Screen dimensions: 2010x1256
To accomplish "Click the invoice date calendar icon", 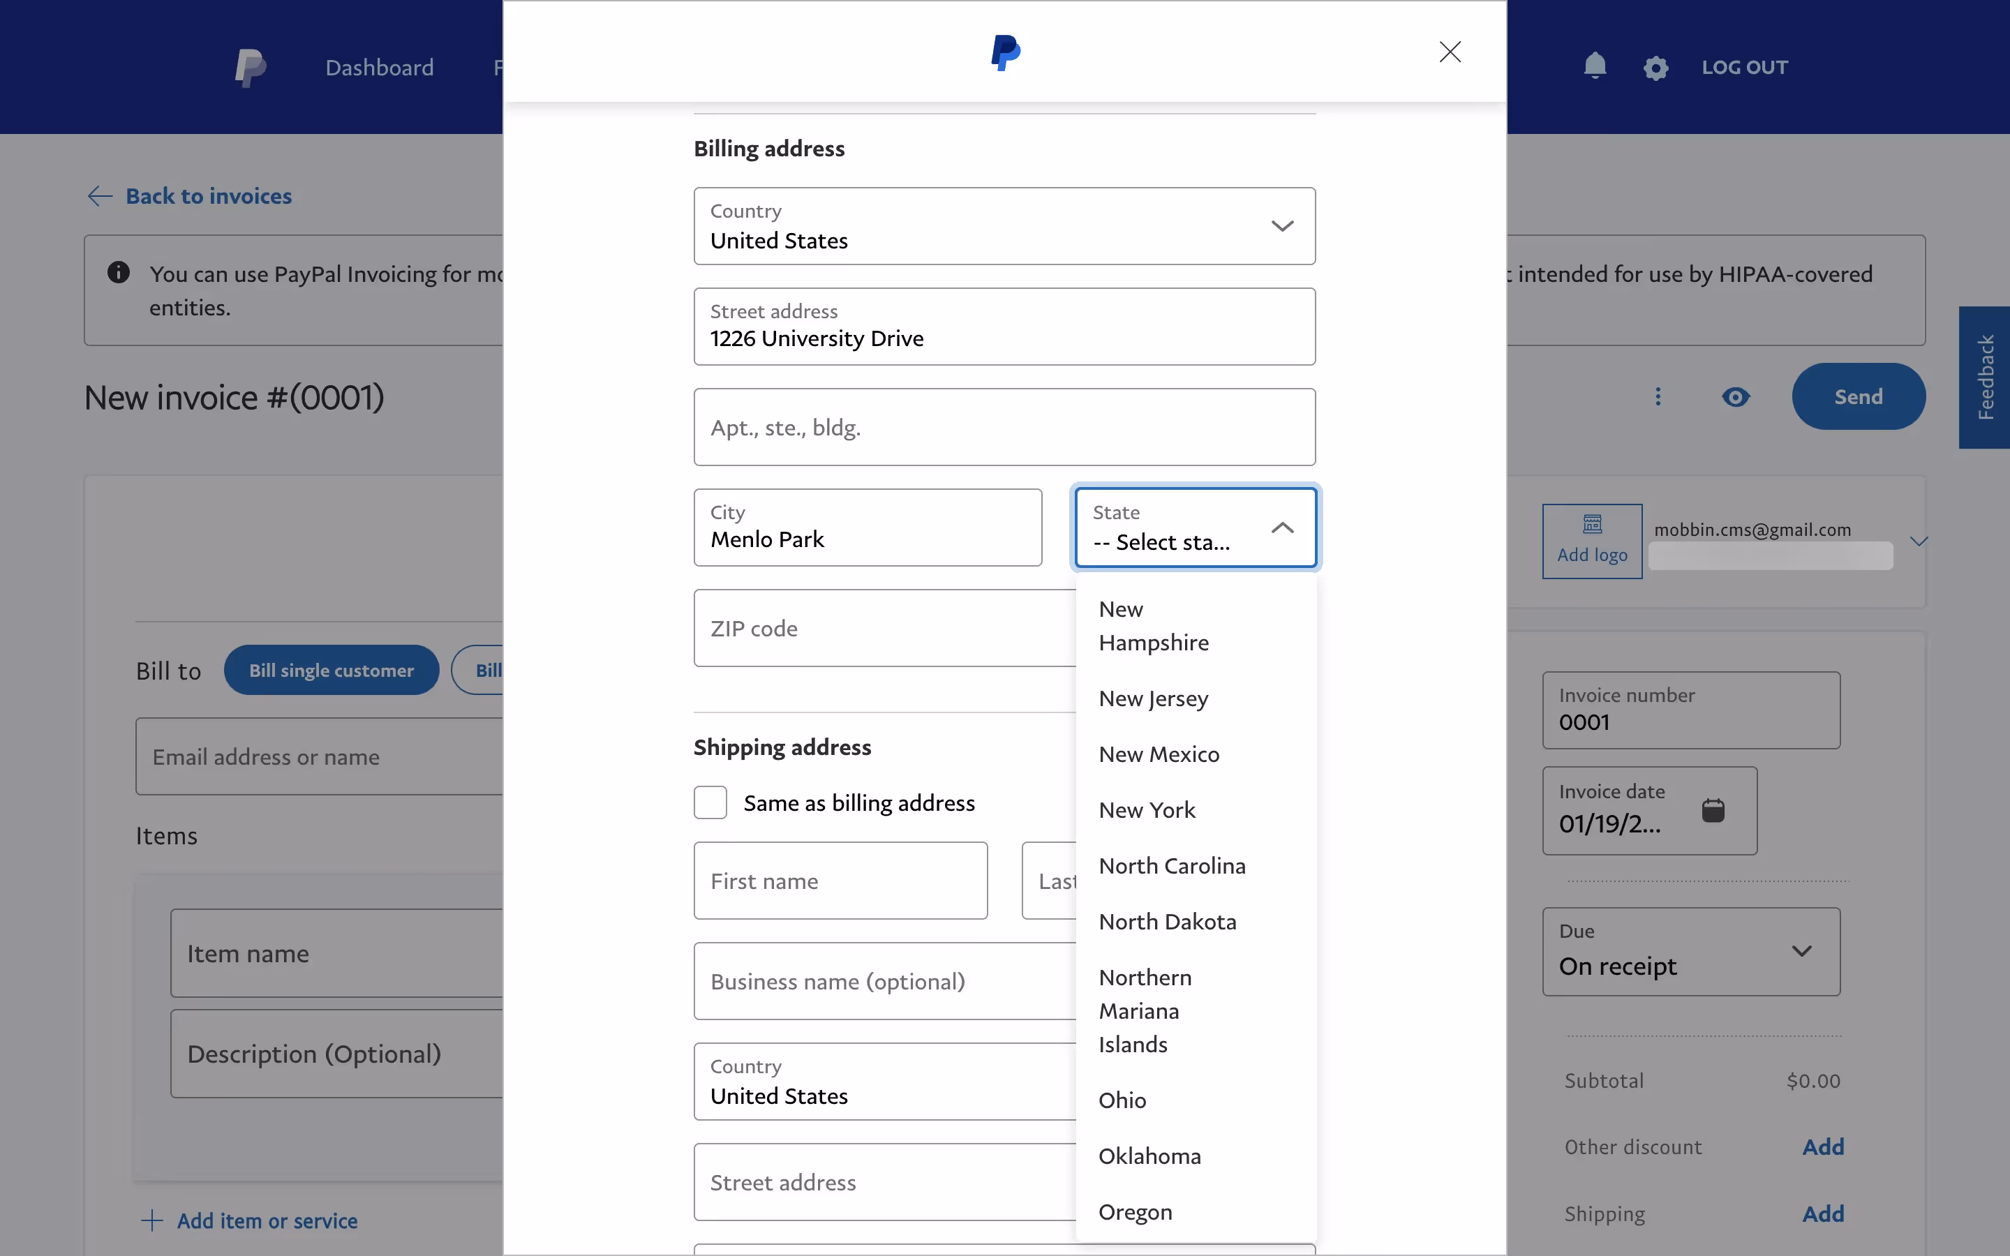I will click(1713, 810).
